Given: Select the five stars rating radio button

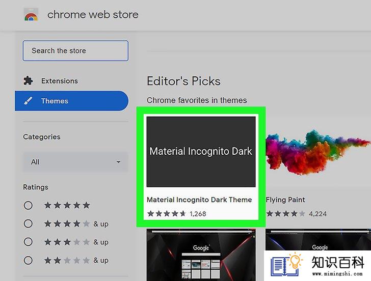Looking at the screenshot, I should coord(28,205).
